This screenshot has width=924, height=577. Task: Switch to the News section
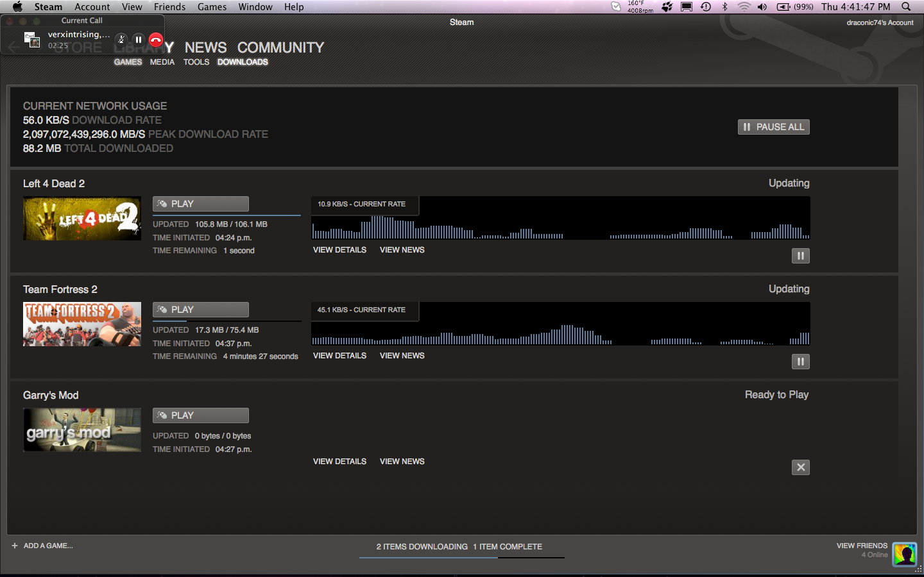[x=205, y=47]
